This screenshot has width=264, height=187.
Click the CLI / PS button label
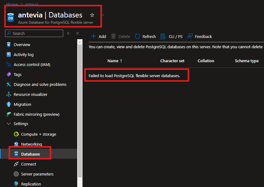click(176, 36)
